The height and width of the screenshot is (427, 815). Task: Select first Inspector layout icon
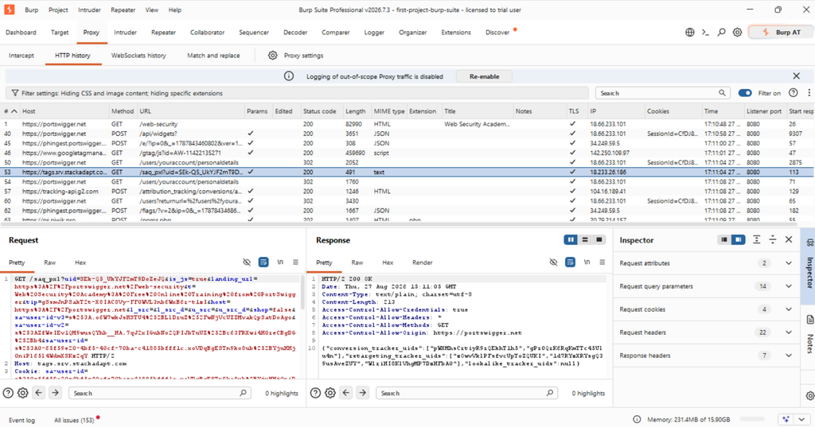[x=723, y=240]
